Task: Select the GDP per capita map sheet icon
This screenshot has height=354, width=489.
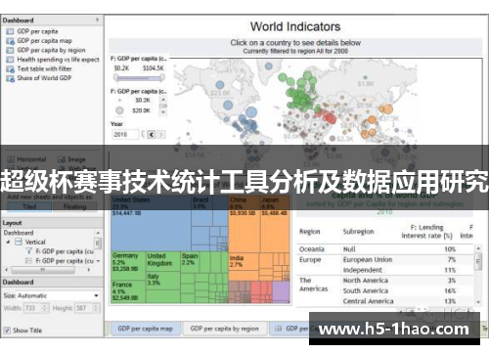Action: [x=10, y=41]
